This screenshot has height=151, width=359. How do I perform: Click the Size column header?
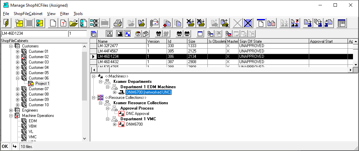(x=197, y=41)
